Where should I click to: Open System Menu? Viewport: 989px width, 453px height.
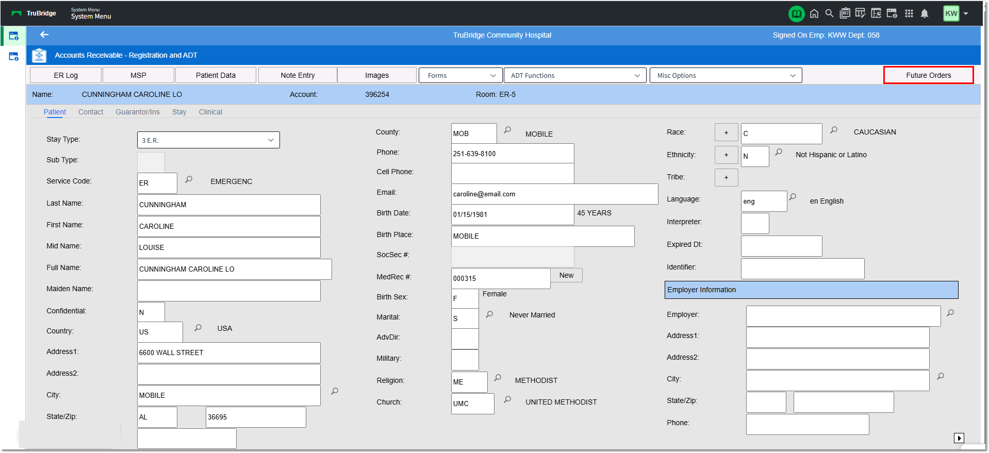[91, 14]
